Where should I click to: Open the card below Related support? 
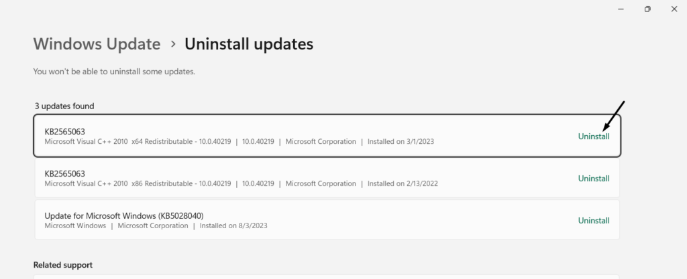(x=326, y=276)
